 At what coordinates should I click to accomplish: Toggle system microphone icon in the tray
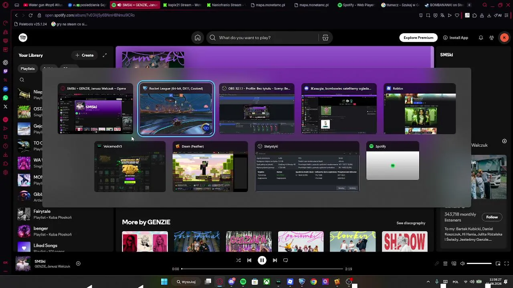[437, 282]
